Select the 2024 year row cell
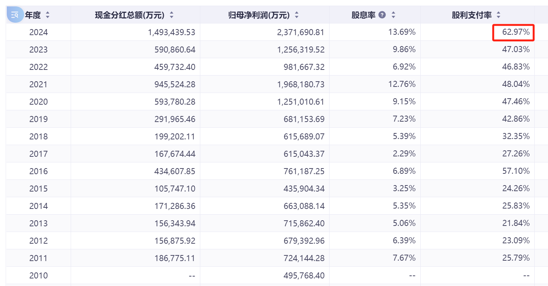The height and width of the screenshot is (286, 548). (39, 32)
